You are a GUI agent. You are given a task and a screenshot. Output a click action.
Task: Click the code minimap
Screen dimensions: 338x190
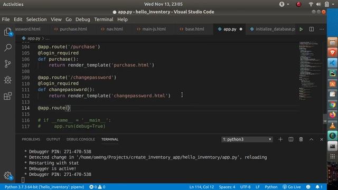pyautogui.click(x=311, y=71)
